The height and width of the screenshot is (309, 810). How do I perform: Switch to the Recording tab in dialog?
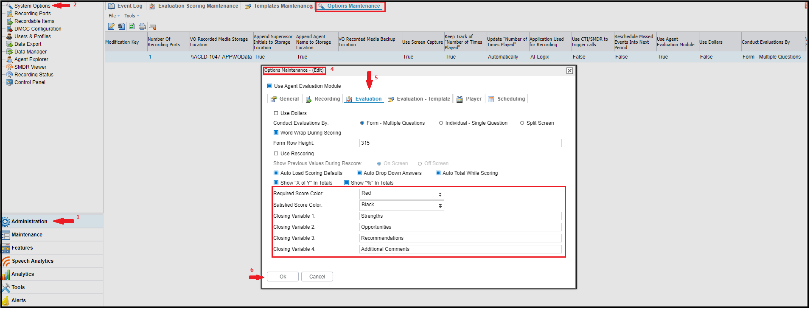coord(323,99)
